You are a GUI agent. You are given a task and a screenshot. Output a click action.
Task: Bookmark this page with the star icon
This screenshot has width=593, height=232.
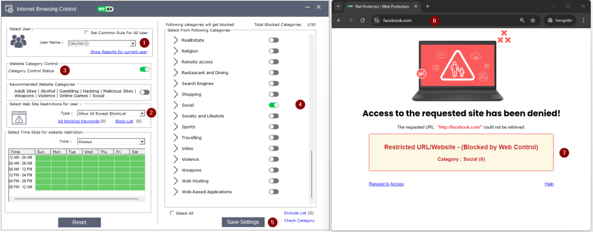(x=533, y=20)
